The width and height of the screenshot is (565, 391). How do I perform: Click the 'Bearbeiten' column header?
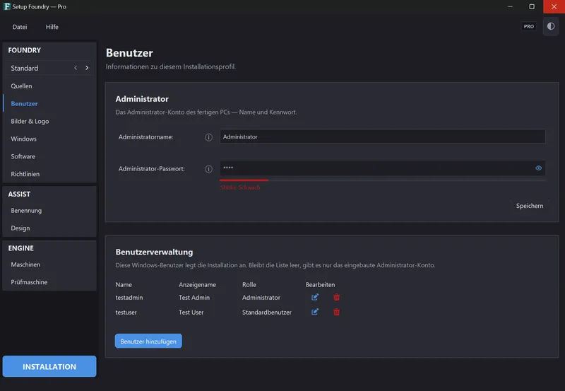click(x=320, y=285)
